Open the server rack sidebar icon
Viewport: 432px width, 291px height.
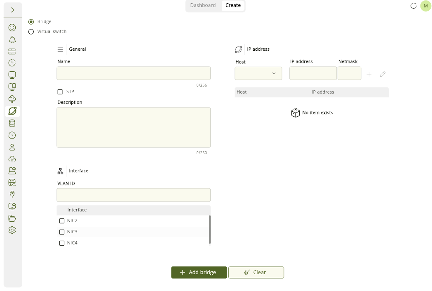pyautogui.click(x=12, y=52)
